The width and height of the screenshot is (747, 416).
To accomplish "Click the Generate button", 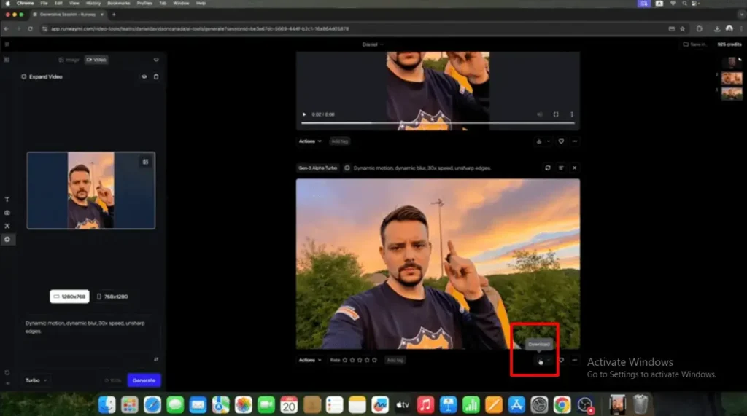I will click(144, 380).
